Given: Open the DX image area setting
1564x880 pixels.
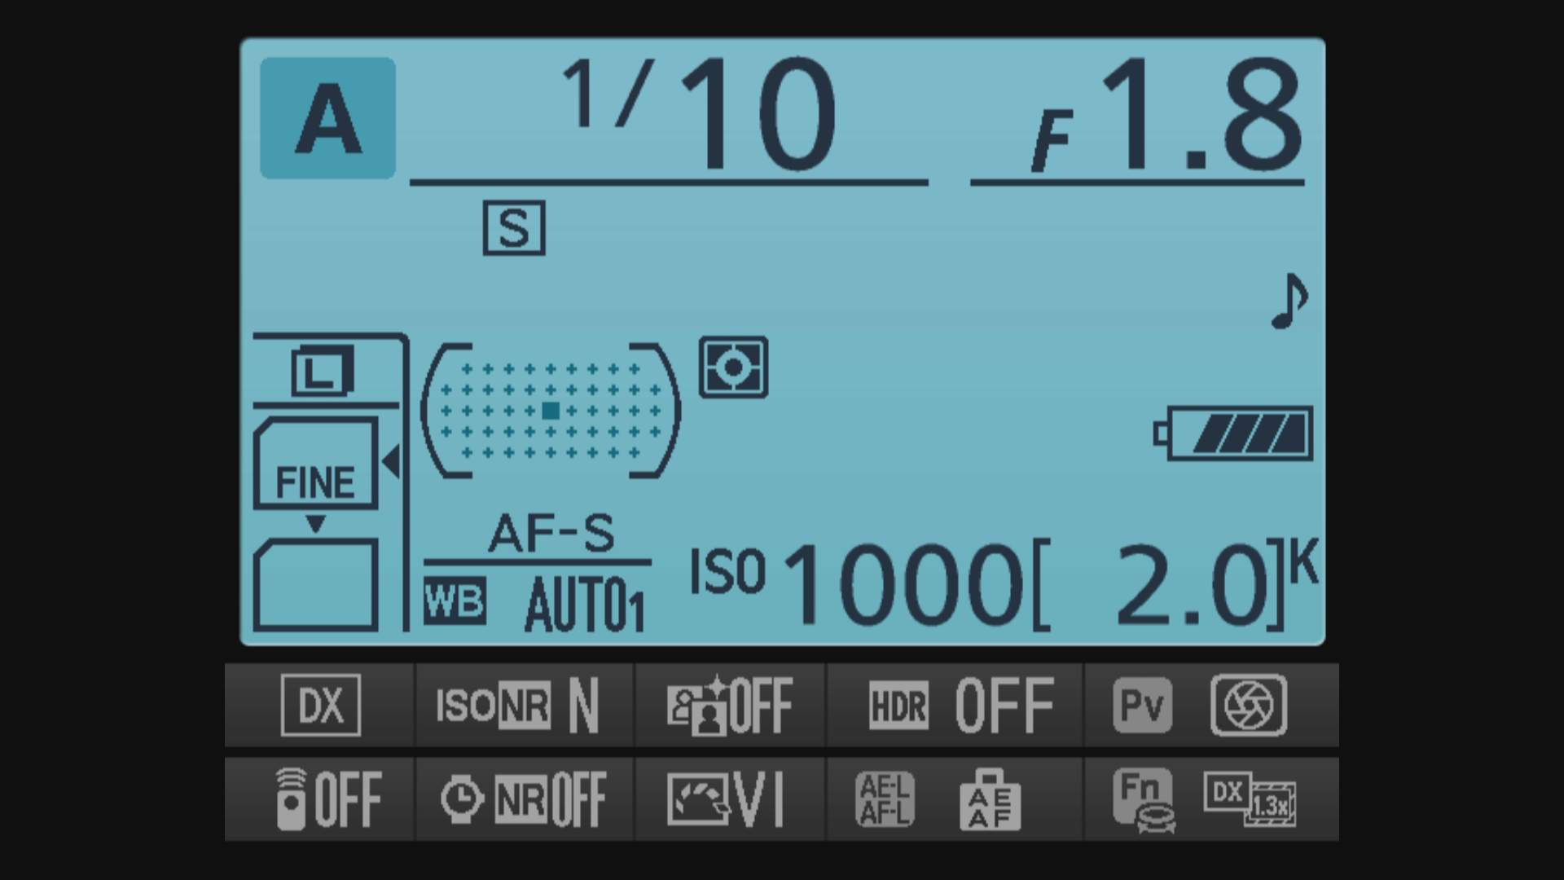Looking at the screenshot, I should coord(320,706).
